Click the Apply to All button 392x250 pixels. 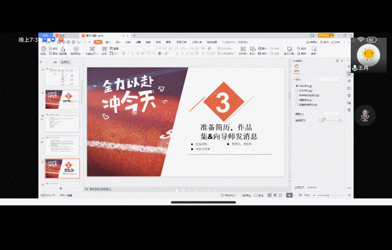click(299, 187)
